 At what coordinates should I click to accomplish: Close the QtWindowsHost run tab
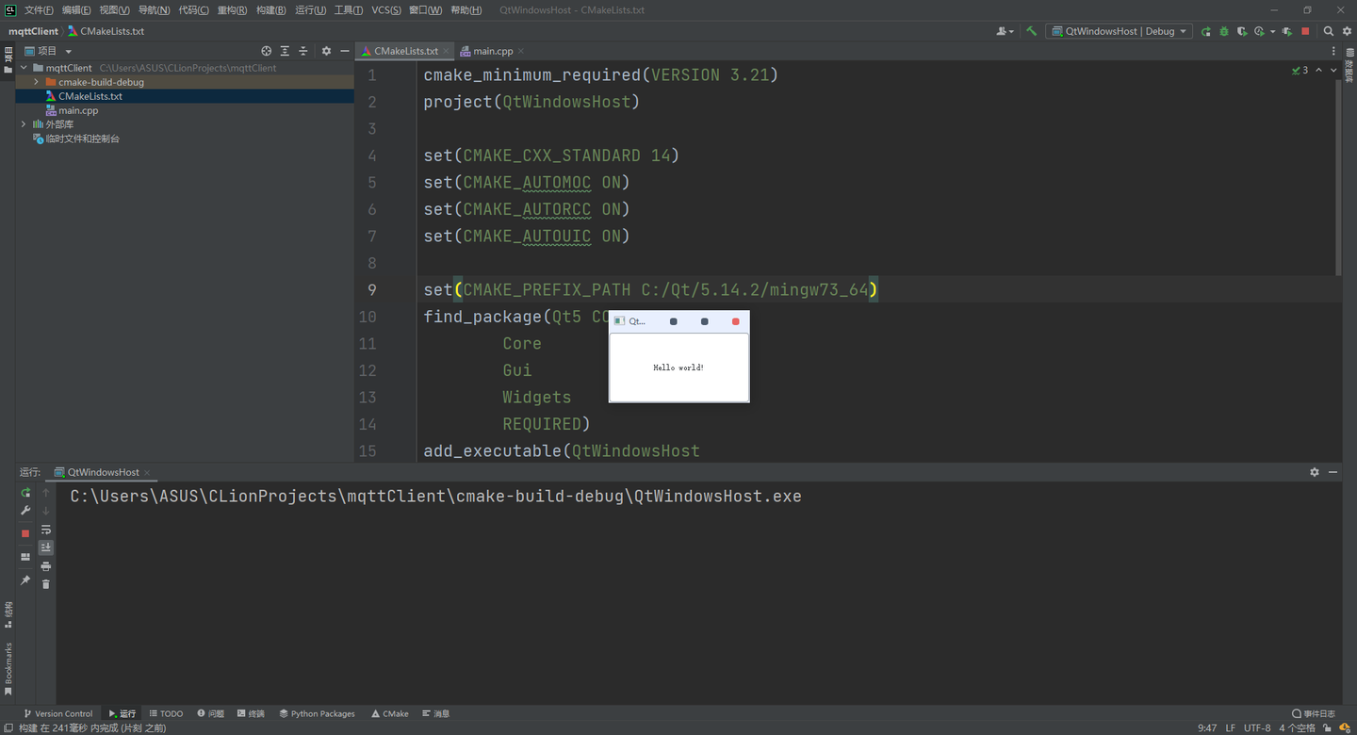coord(148,472)
